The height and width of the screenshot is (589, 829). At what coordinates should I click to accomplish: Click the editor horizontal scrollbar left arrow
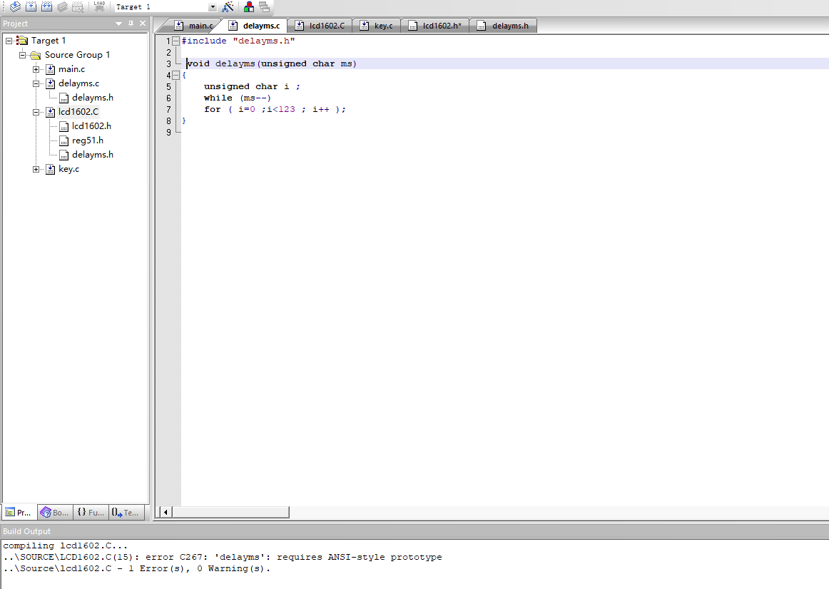(166, 512)
